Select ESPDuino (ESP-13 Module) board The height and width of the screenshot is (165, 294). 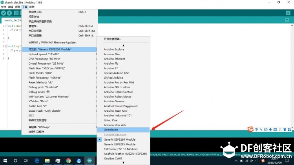coord(124,149)
